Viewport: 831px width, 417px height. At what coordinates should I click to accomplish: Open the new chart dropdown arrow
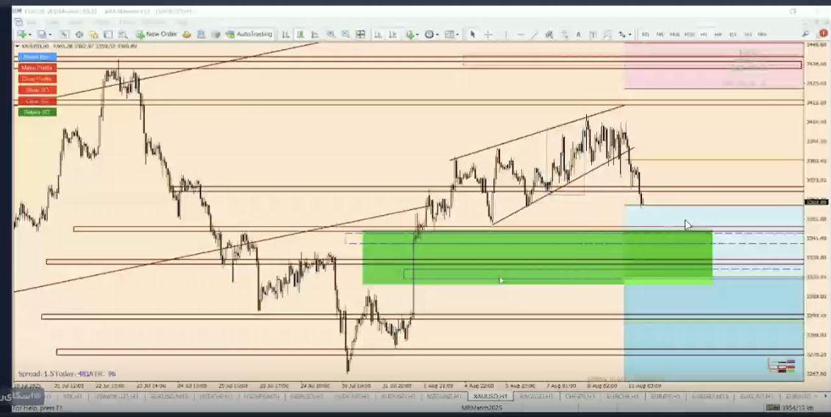[29, 35]
